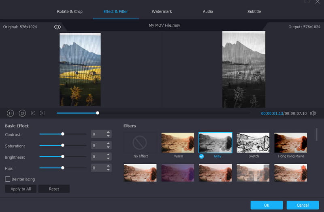Viewport: 324px width, 212px height.
Task: Switch to the Rotate & Crop tab
Action: 70,11
